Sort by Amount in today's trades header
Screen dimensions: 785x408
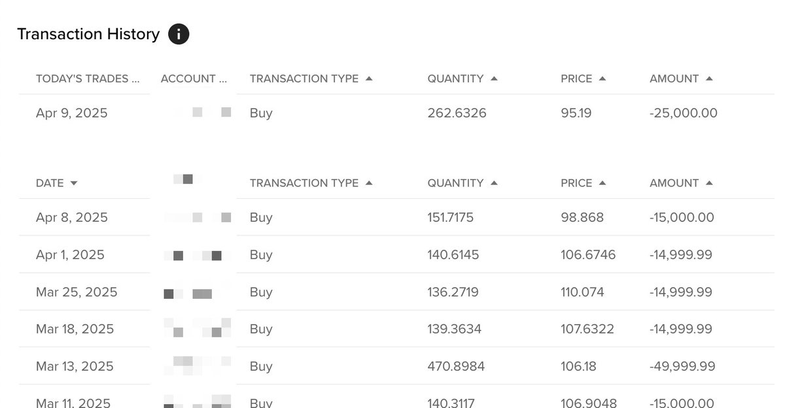(x=681, y=78)
